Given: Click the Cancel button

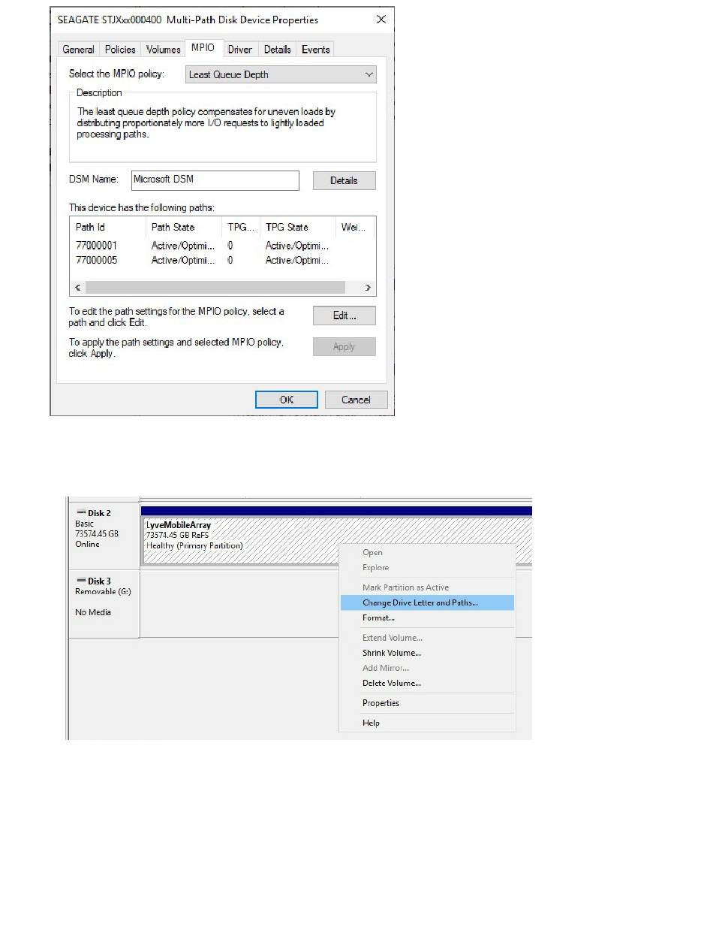Looking at the screenshot, I should coord(356,400).
